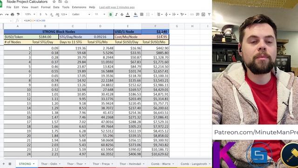298x168 pixels.
Task: Select the STRONG Block Nodes header cell
Action: [59, 32]
